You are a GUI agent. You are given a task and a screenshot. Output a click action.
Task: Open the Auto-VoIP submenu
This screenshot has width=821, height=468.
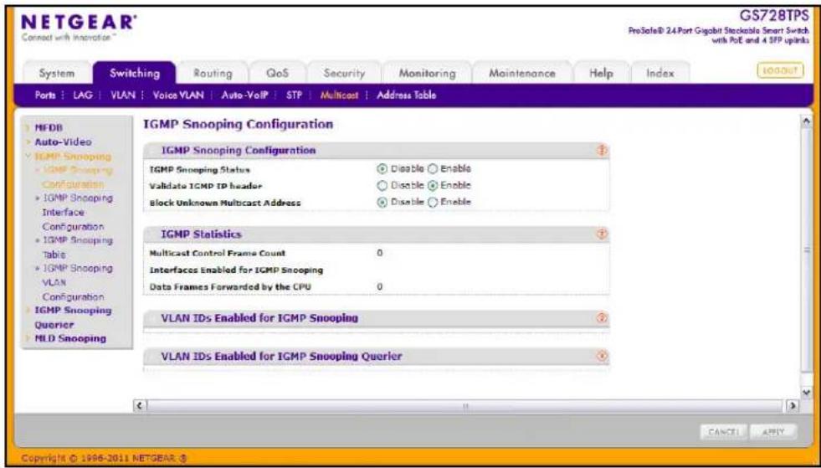pos(245,95)
